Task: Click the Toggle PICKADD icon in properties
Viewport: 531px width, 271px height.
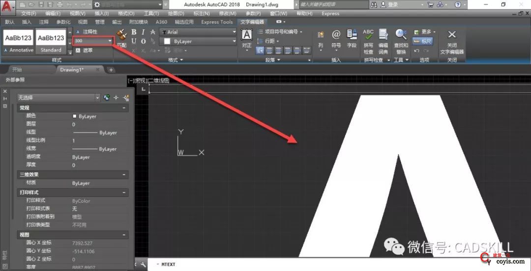Action: (x=107, y=97)
